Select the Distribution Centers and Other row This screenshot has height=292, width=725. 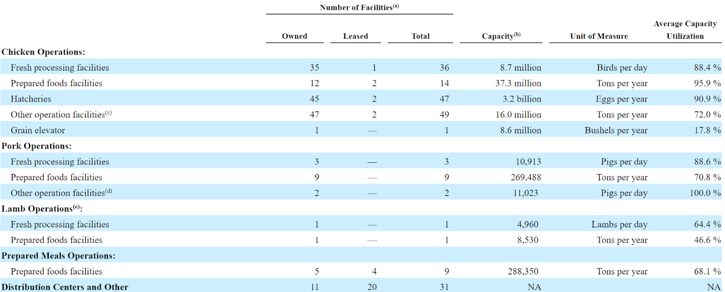(362, 287)
